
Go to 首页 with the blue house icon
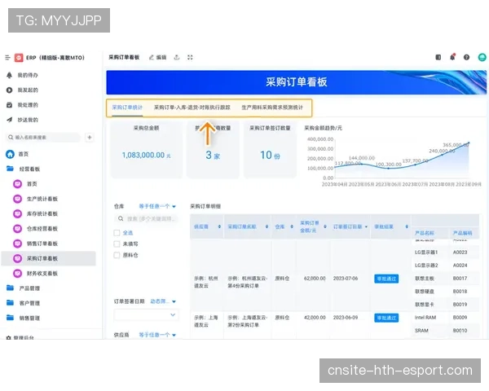(x=17, y=154)
